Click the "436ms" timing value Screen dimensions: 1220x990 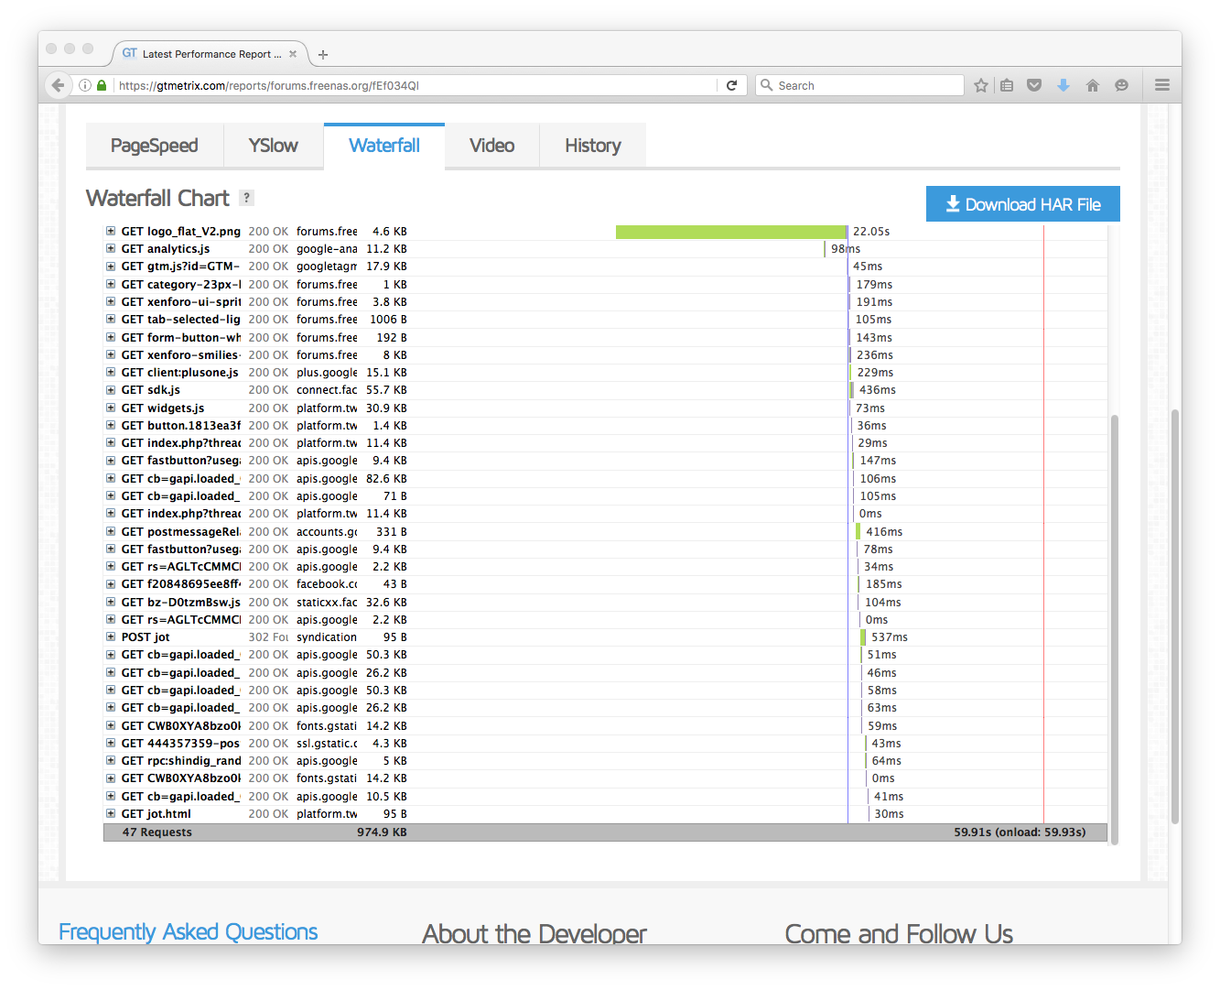tap(878, 390)
